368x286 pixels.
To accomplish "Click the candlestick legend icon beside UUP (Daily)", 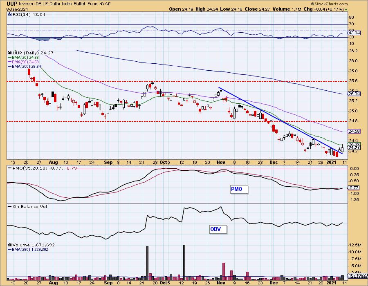I will coord(10,53).
